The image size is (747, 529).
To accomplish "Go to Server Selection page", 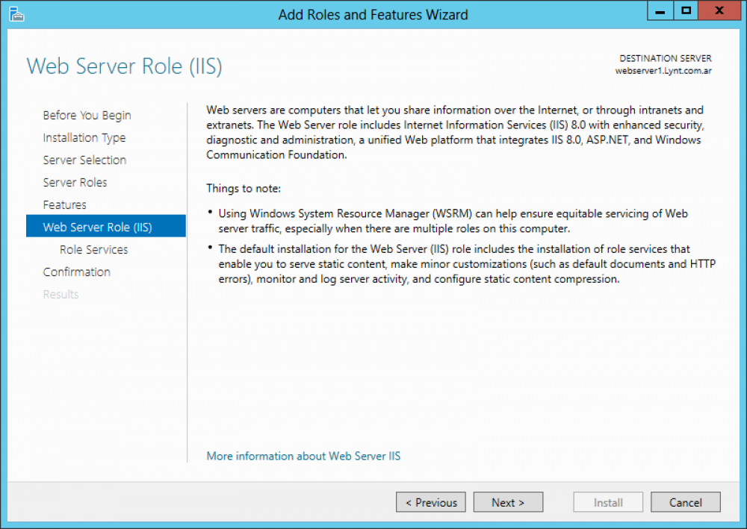I will (x=84, y=160).
